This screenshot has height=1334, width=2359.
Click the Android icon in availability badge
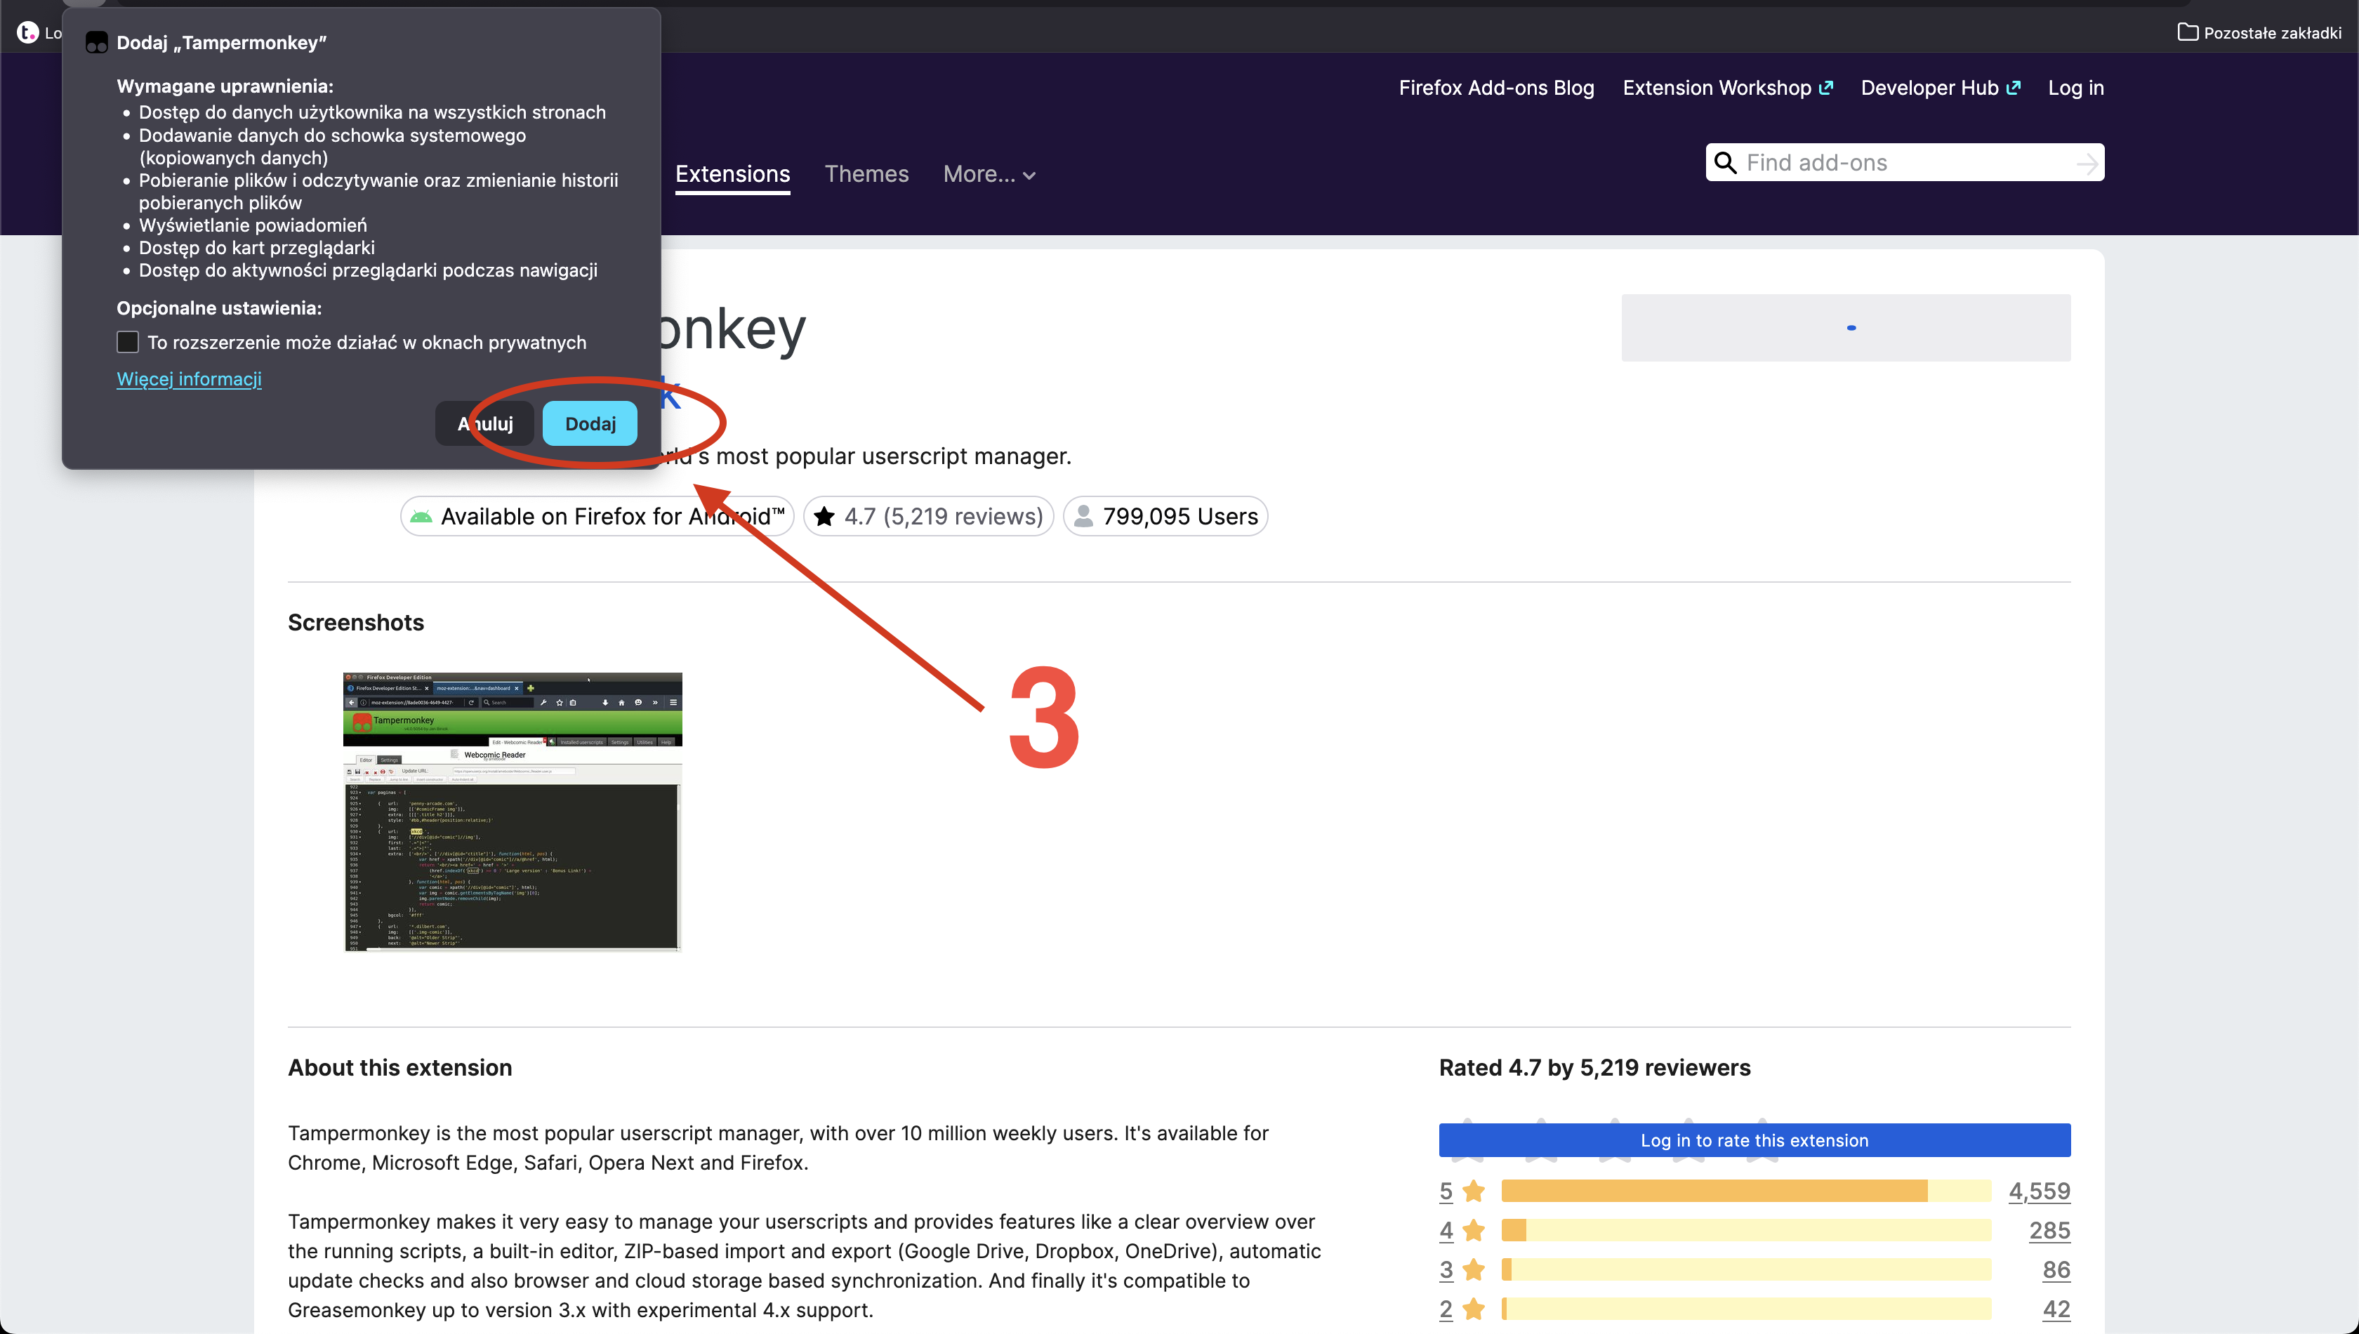421,517
